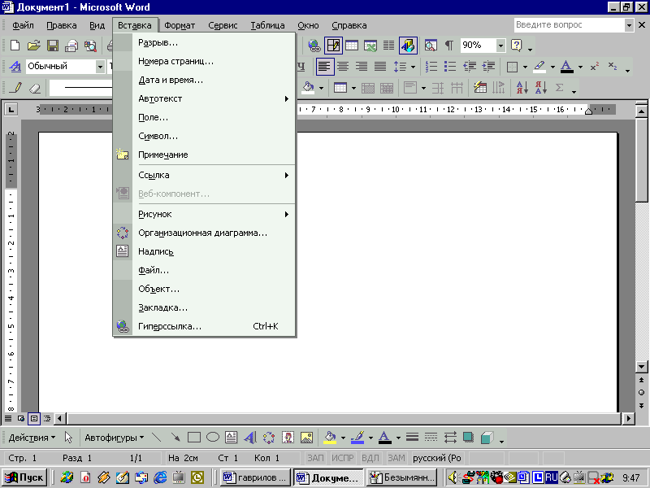Toggle bulleted list
This screenshot has height=488, width=650.
coord(450,67)
